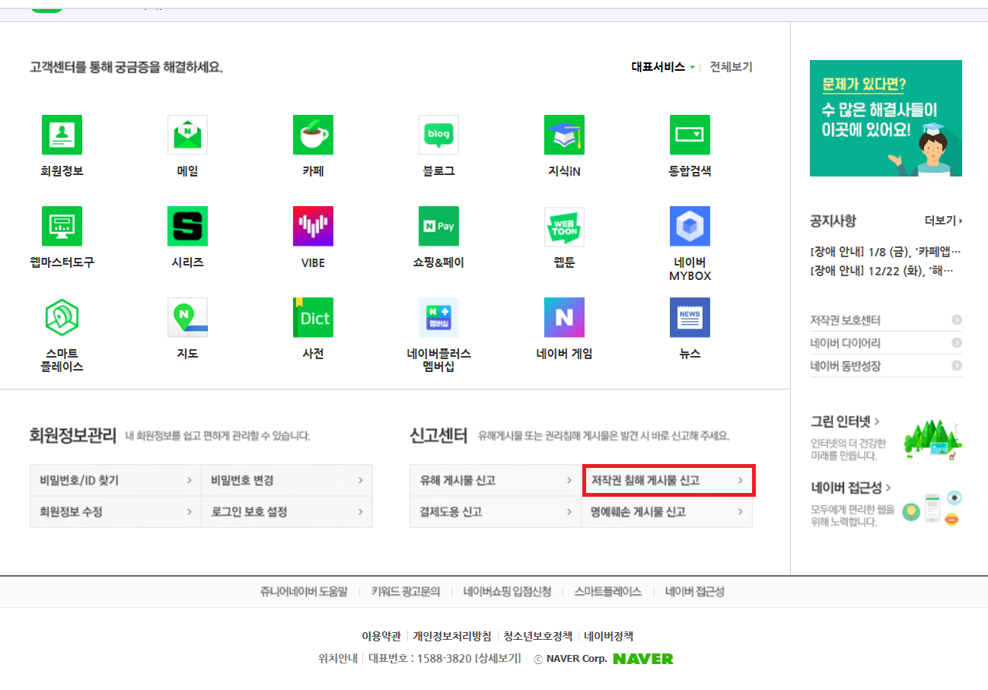Open the 웹툰 WEBTOON icon

pos(564,226)
